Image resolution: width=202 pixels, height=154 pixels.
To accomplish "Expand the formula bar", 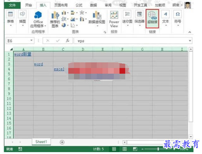I will pos(190,41).
